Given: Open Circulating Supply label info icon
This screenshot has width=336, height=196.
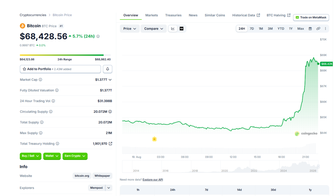Looking at the screenshot, I should click(51, 112).
